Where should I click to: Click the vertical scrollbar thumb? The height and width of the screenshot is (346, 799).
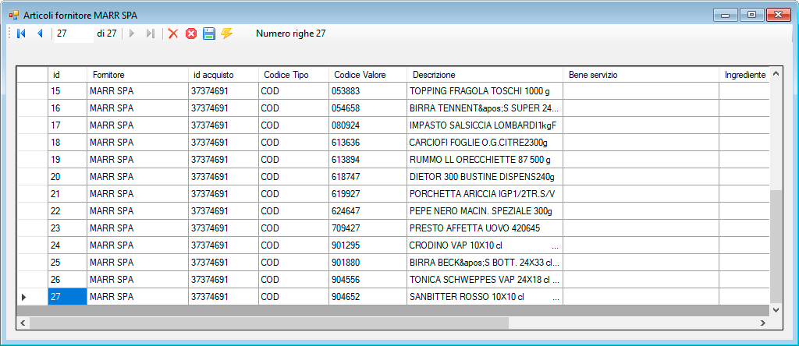click(776, 247)
